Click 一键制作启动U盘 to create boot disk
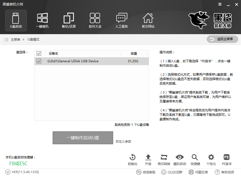Screen dimensions: 241x176 pos(83,138)
